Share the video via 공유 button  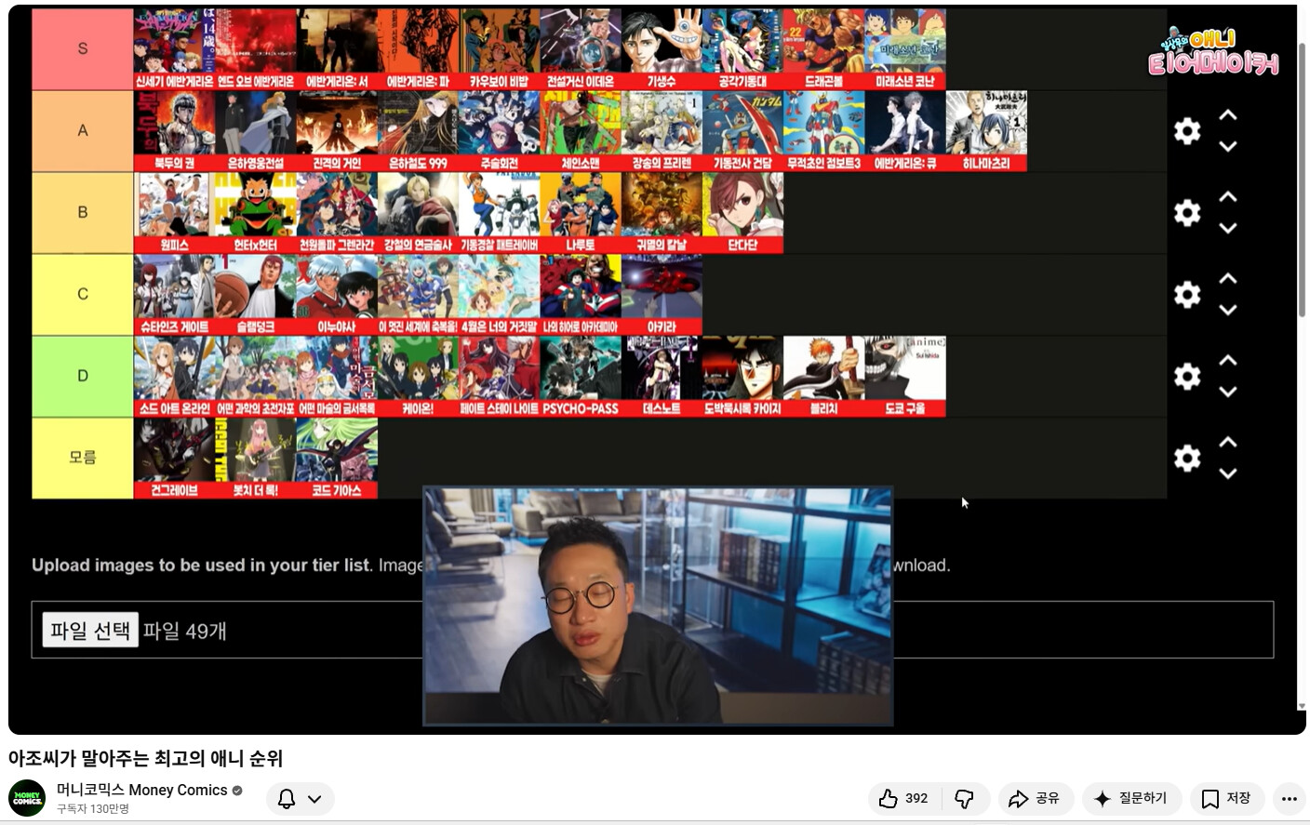[x=1036, y=799]
